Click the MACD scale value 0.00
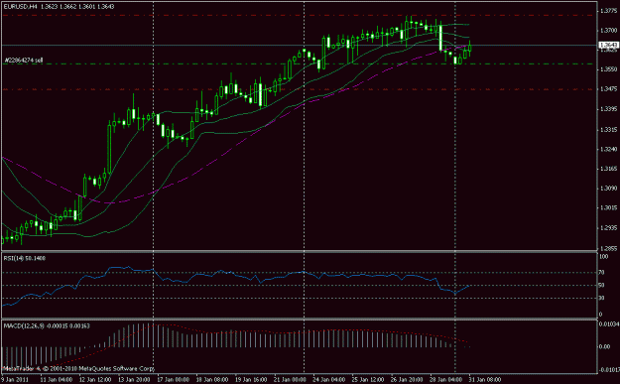 605,347
